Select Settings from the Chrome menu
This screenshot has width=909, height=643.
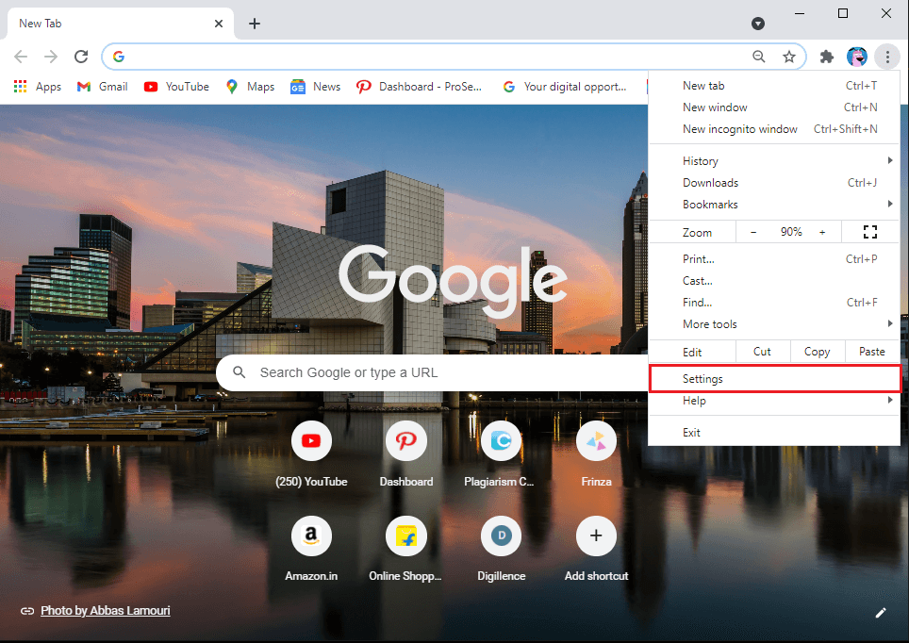point(773,379)
